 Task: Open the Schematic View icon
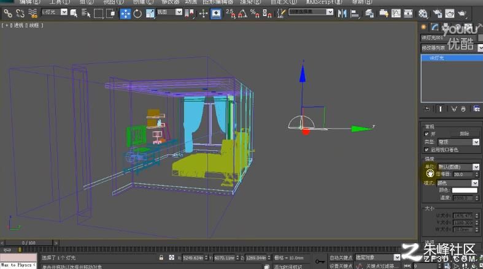408,13
